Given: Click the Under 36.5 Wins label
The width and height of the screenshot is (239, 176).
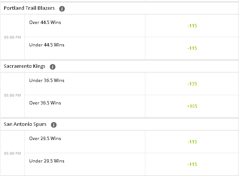Looking at the screenshot, I should [47, 81].
